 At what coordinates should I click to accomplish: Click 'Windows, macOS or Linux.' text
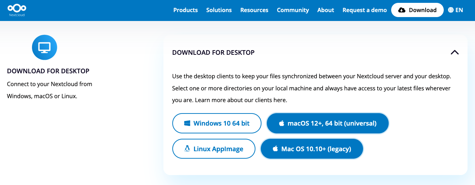coord(42,96)
